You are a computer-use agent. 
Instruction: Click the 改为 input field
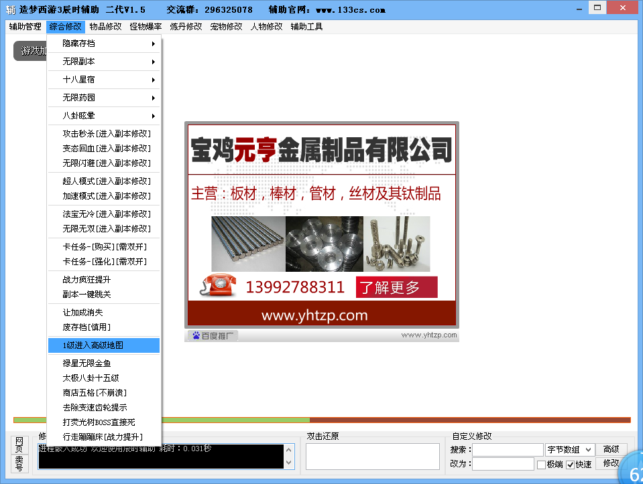coord(503,464)
